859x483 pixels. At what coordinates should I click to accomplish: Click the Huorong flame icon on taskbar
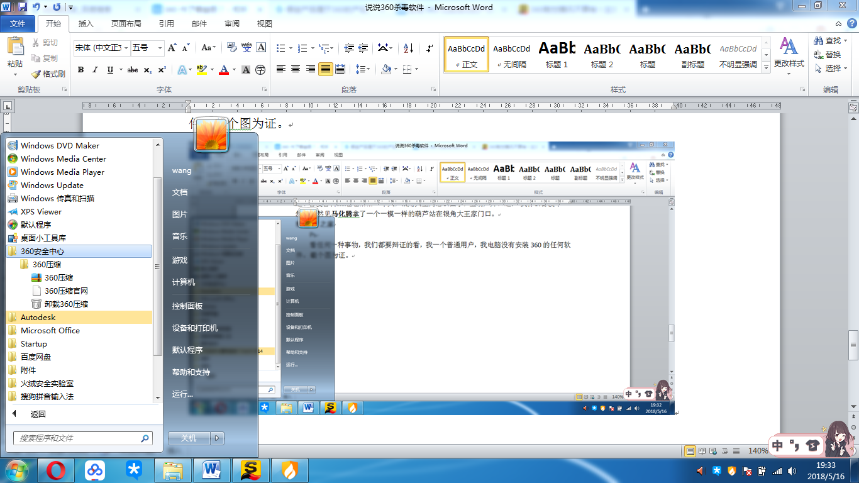pos(289,470)
